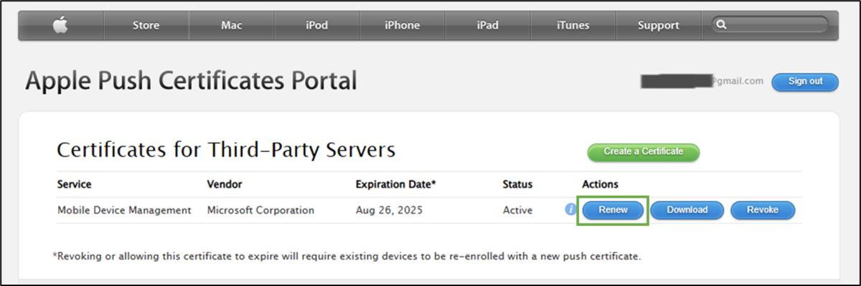Click the Sign out button
The height and width of the screenshot is (286, 861).
coord(805,82)
